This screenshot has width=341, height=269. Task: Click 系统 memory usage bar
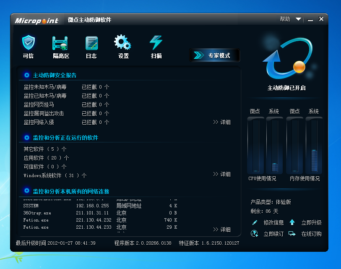[x=314, y=145]
